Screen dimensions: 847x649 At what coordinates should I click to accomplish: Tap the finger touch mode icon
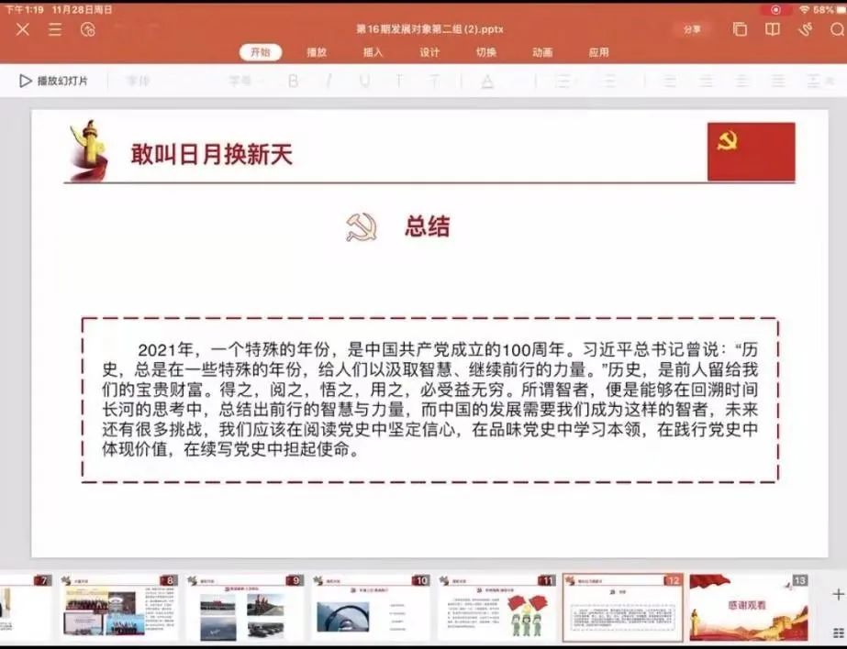tap(805, 29)
